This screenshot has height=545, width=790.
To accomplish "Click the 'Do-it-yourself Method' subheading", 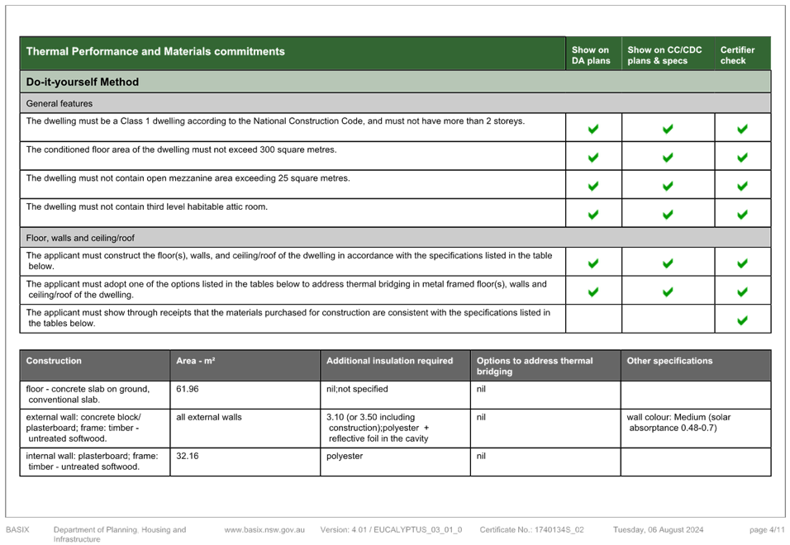I will (x=82, y=82).
